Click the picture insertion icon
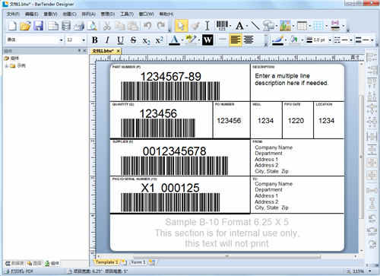Viewport: 380px width, 276px height. pyautogui.click(x=285, y=26)
